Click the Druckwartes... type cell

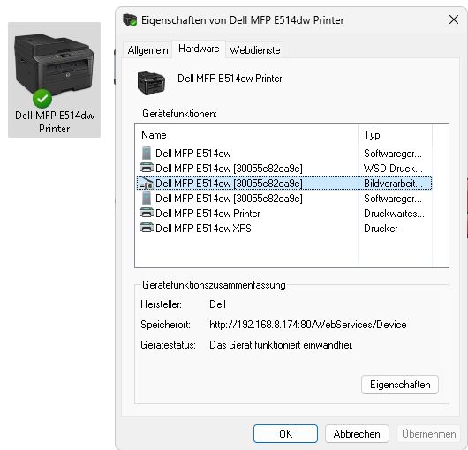click(x=394, y=214)
